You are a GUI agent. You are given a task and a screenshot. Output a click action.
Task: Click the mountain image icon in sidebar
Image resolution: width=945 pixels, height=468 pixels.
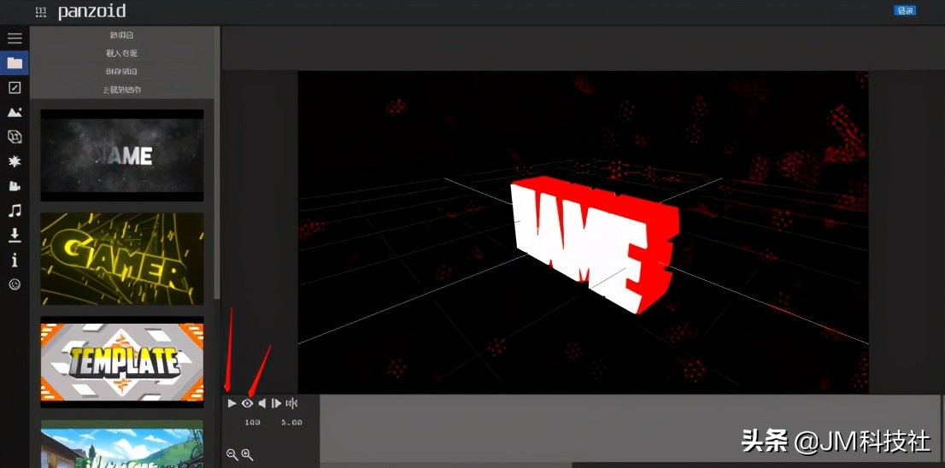(15, 112)
